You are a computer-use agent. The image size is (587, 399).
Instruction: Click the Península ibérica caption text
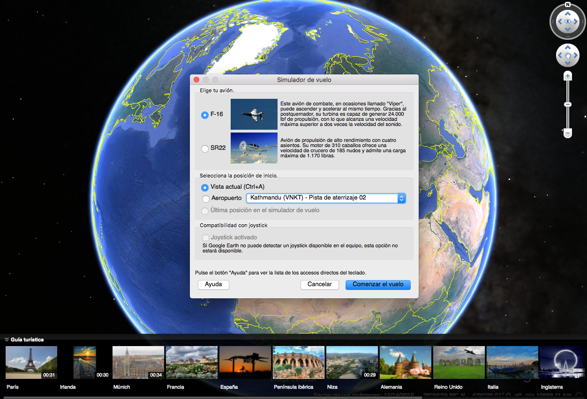(x=293, y=387)
